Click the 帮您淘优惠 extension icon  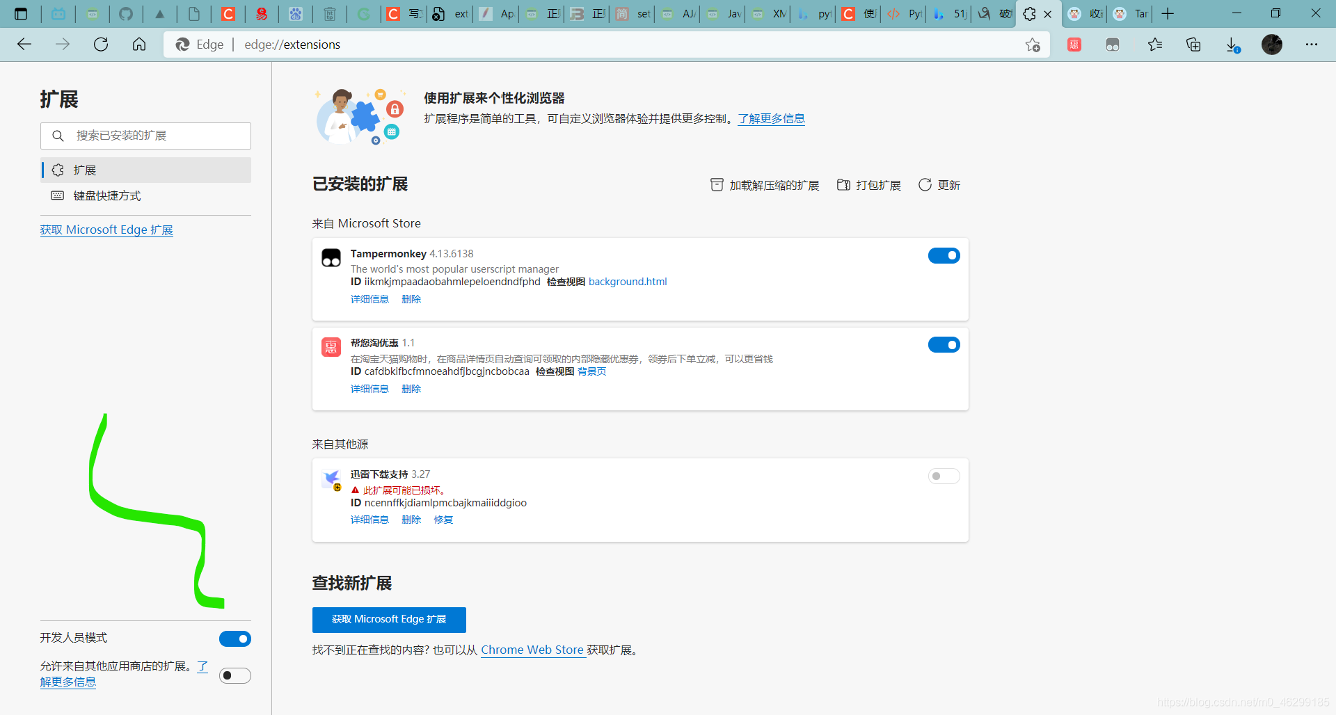(331, 347)
